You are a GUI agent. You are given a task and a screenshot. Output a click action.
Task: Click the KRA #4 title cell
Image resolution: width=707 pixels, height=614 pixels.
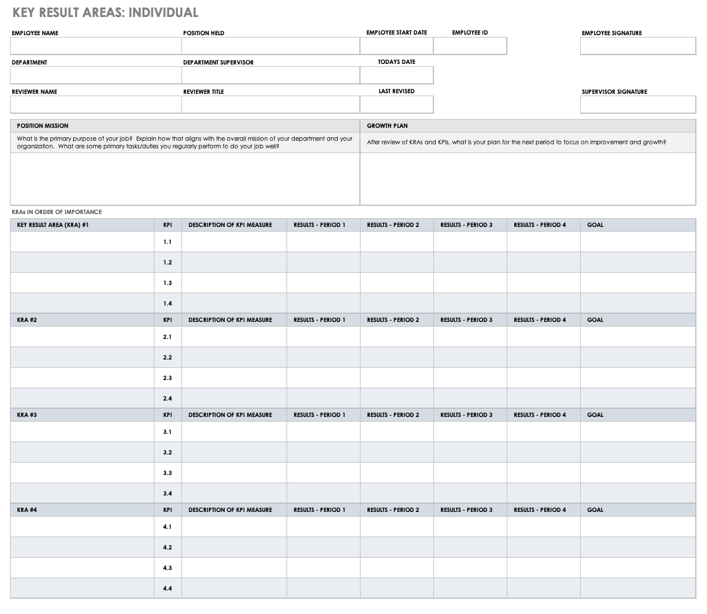(x=82, y=509)
